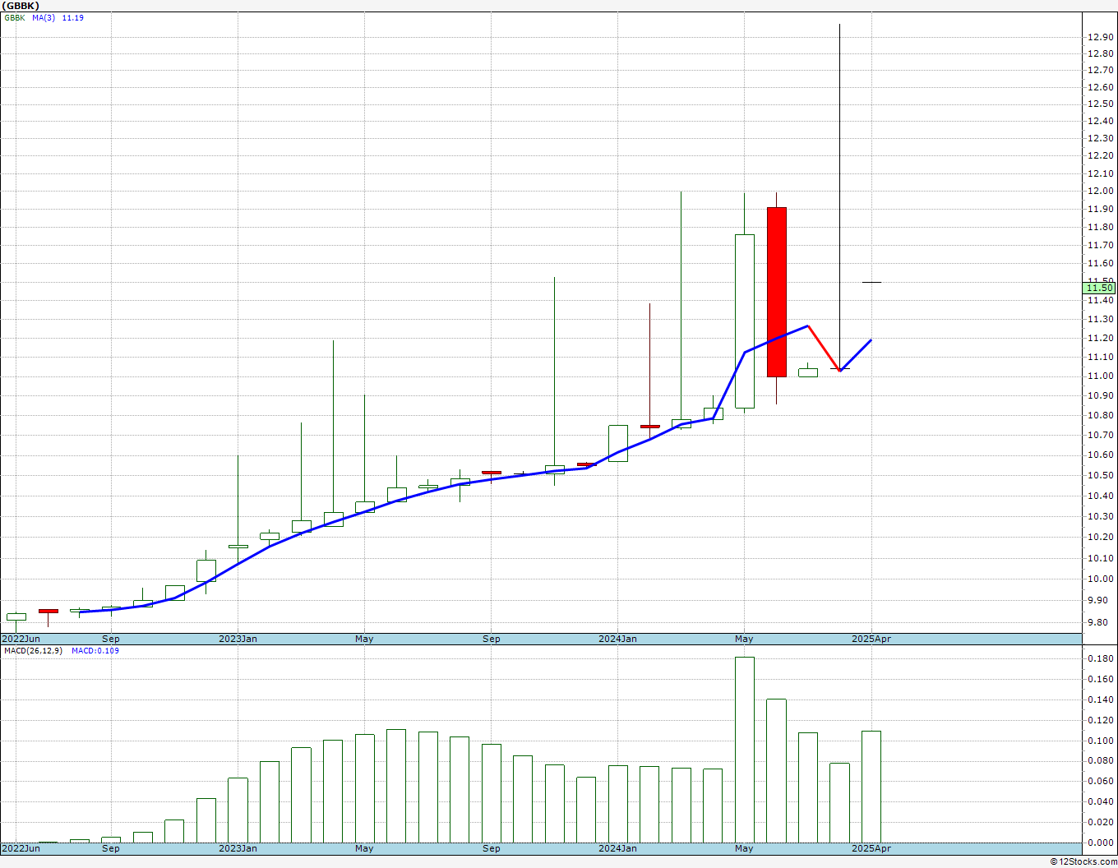
Task: Click the 2024Jan label on price axis
Action: point(617,639)
